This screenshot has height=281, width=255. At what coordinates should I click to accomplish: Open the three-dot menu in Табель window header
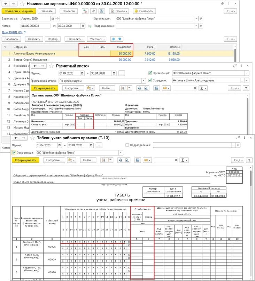click(245, 138)
